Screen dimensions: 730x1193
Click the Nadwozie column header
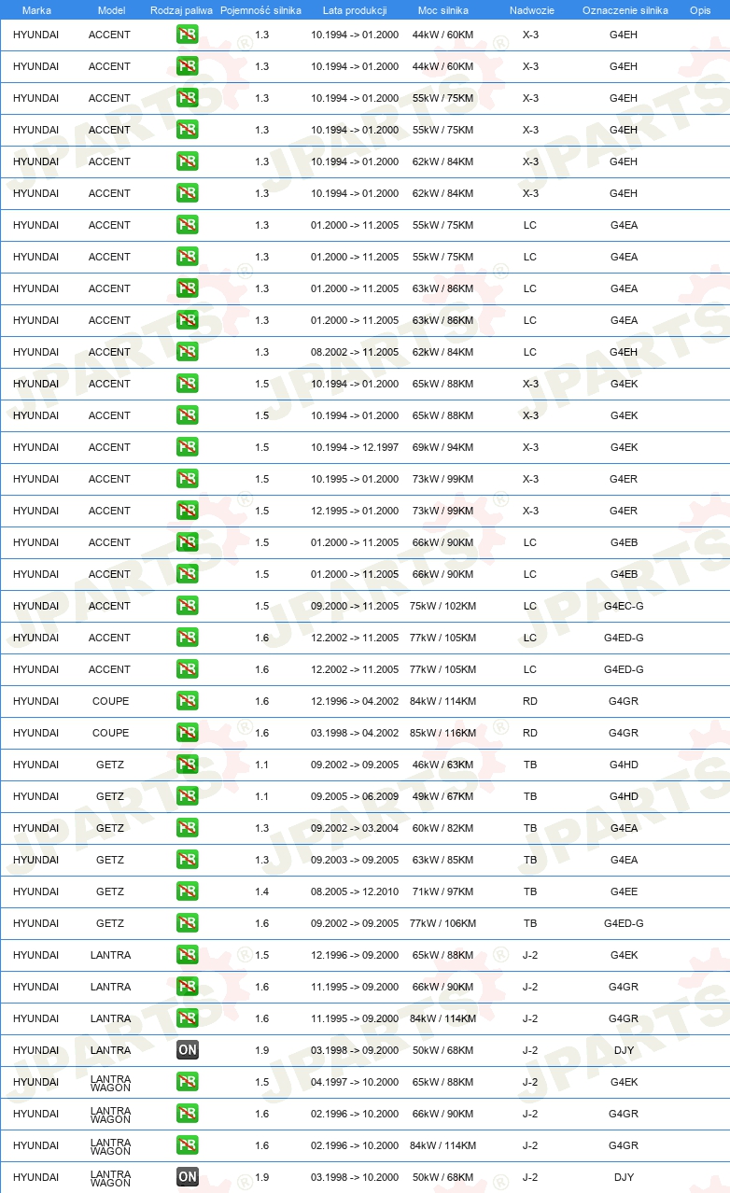tap(530, 10)
